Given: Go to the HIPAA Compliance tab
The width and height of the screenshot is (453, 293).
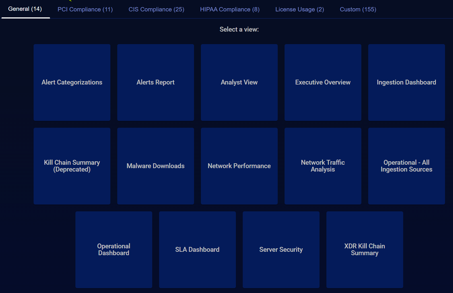Looking at the screenshot, I should [x=230, y=9].
